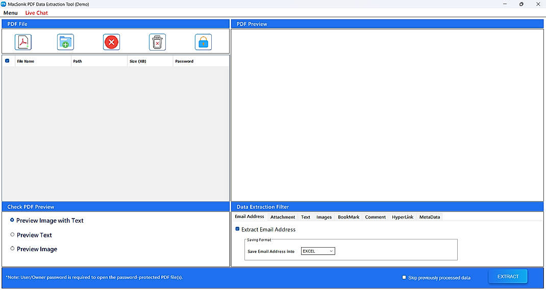Viewport: 546px width, 290px height.
Task: Click the Size (KB) column header
Action: pos(151,61)
